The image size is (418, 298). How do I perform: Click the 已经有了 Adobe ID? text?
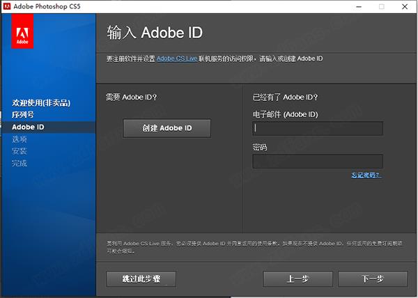point(285,97)
